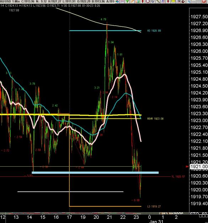Toggle the red magnet snap icon
This screenshot has width=208, height=223.
pos(183,1)
